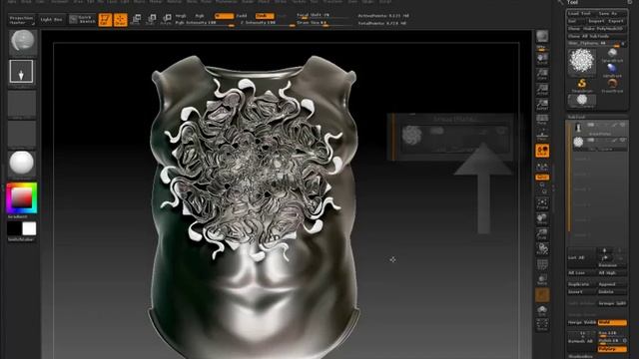Toggle the orange Ghost transparency button
The image size is (639, 359).
click(x=542, y=295)
